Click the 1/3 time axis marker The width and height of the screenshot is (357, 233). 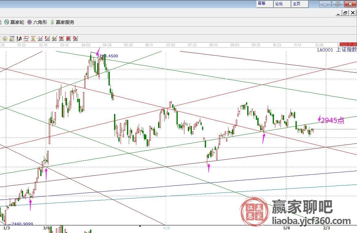pyautogui.click(x=6, y=228)
